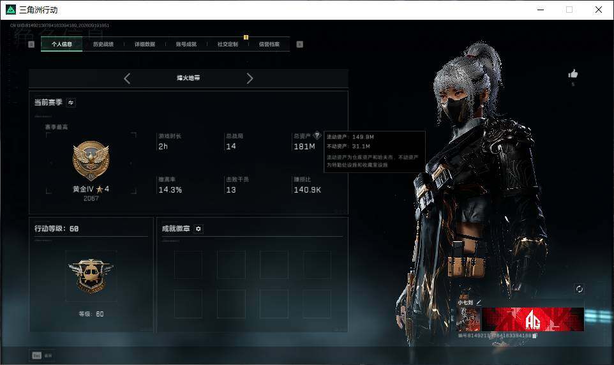This screenshot has width=614, height=365.
Task: Open the 社交定制 tab
Action: pos(228,44)
